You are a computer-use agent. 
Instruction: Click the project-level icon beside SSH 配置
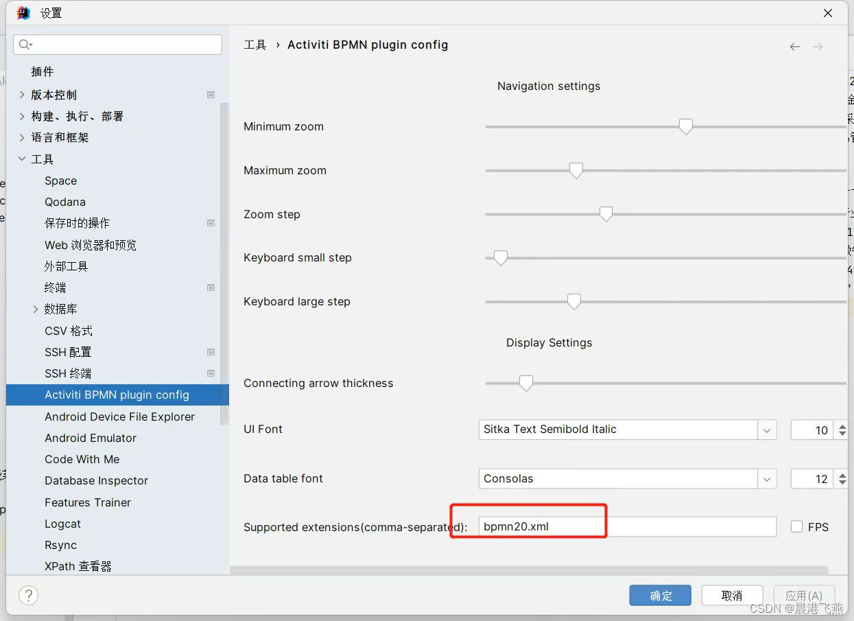tap(211, 352)
